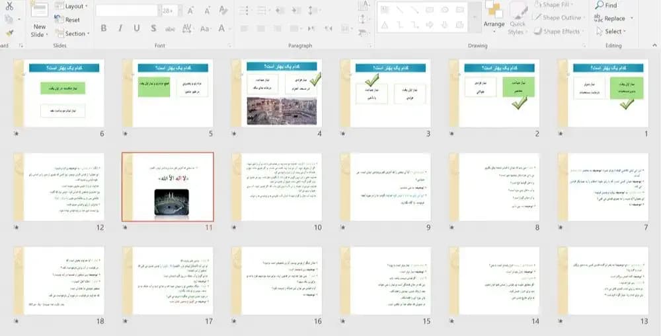Select slide 9 thumbnail

click(x=385, y=187)
